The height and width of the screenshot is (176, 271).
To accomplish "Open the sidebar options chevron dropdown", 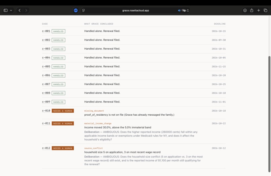I will (11, 10).
